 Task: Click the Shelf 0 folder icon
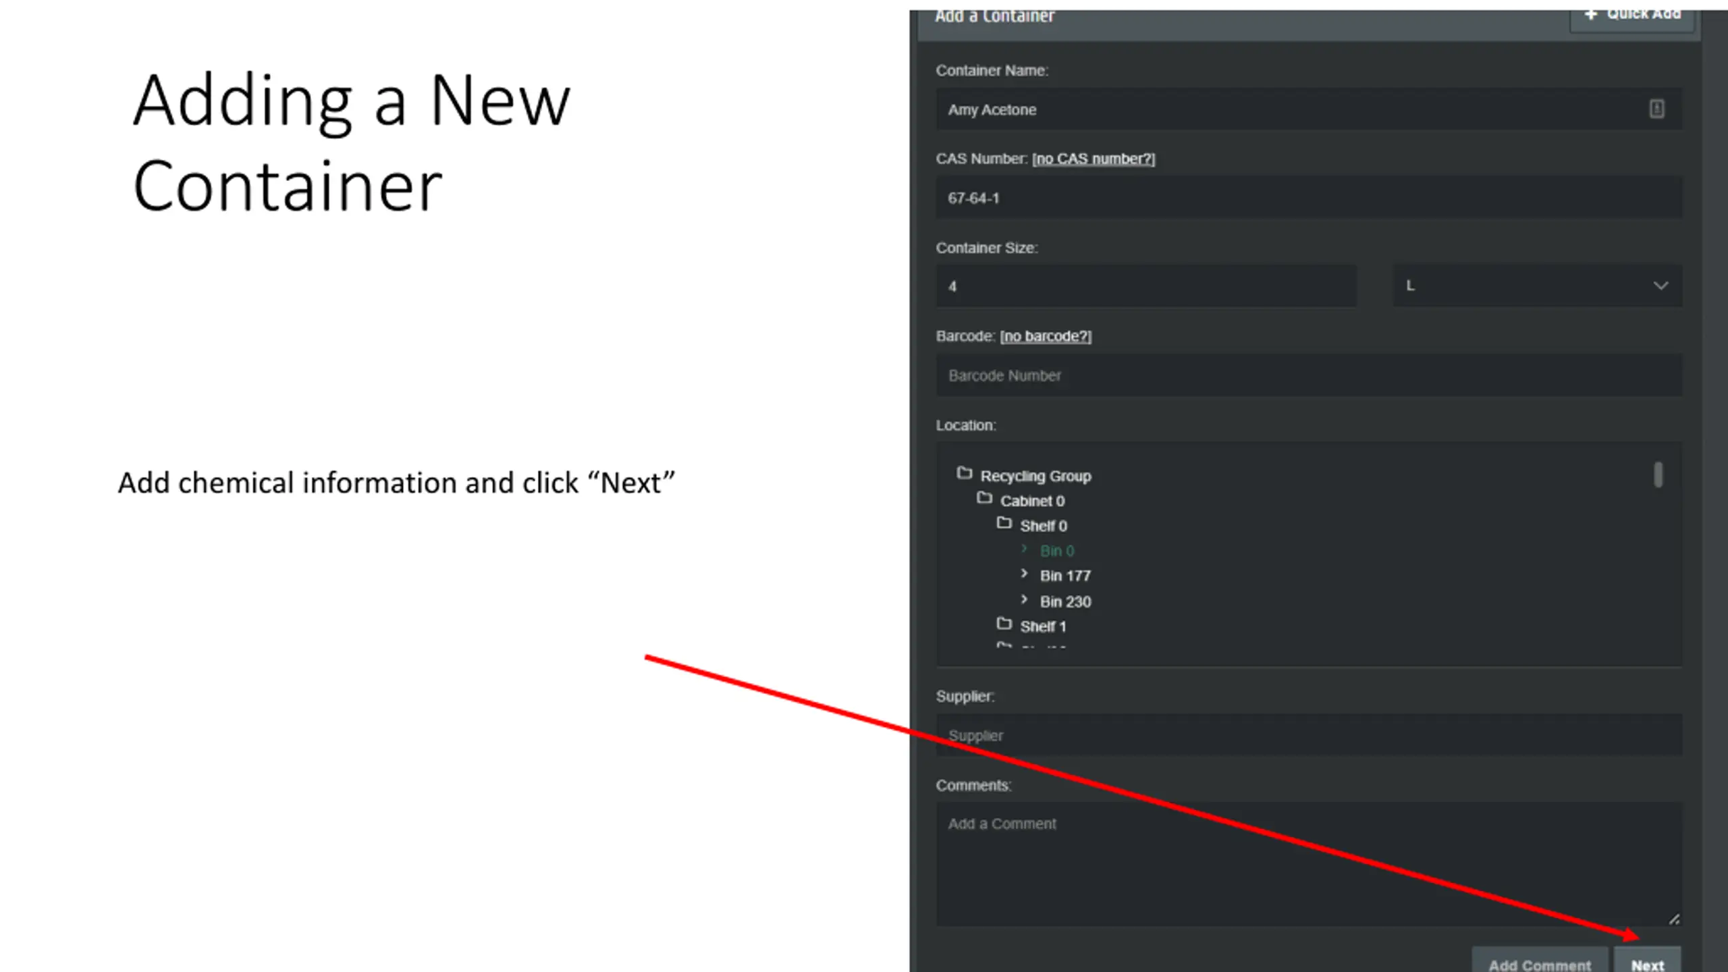click(1004, 524)
